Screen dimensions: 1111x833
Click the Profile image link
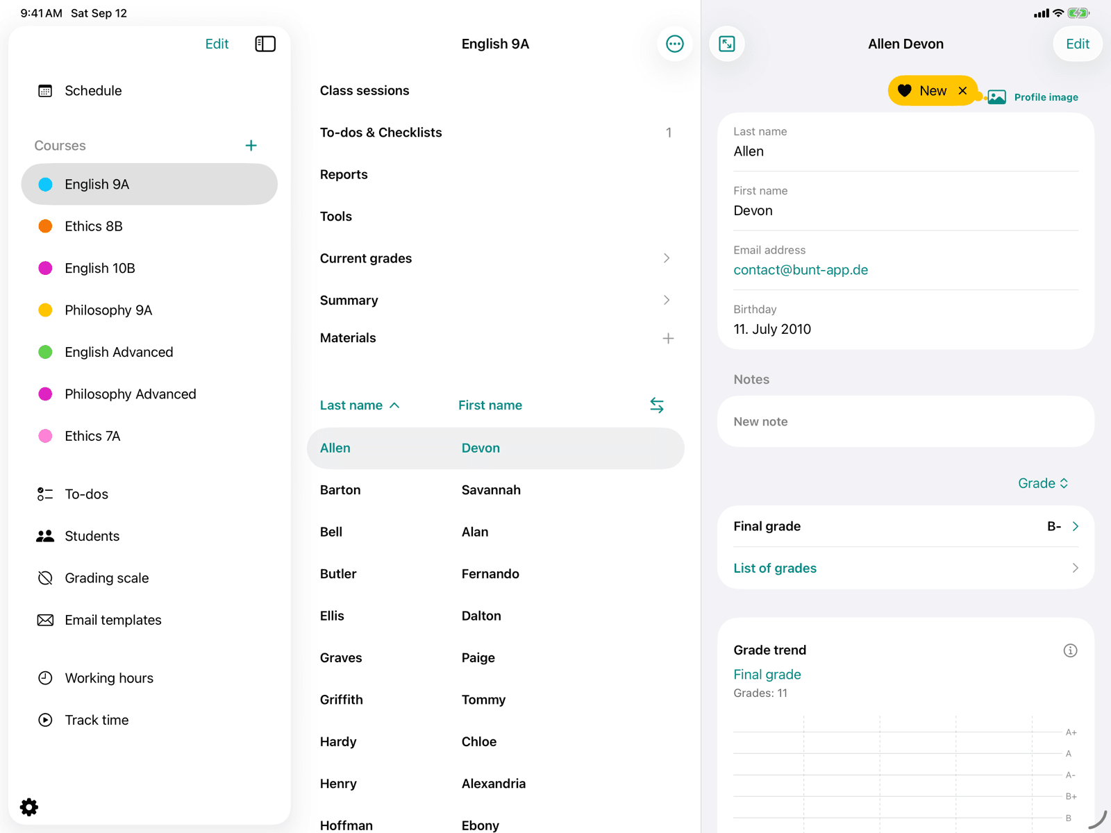point(1046,97)
